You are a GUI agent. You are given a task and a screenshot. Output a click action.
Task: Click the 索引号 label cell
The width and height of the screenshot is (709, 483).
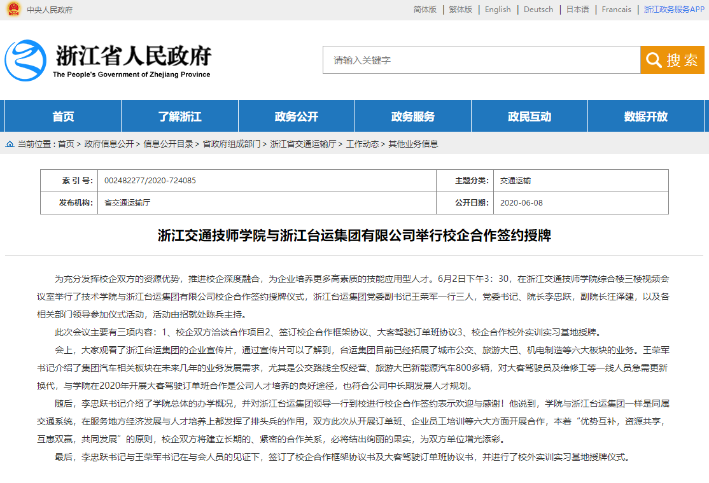point(69,181)
